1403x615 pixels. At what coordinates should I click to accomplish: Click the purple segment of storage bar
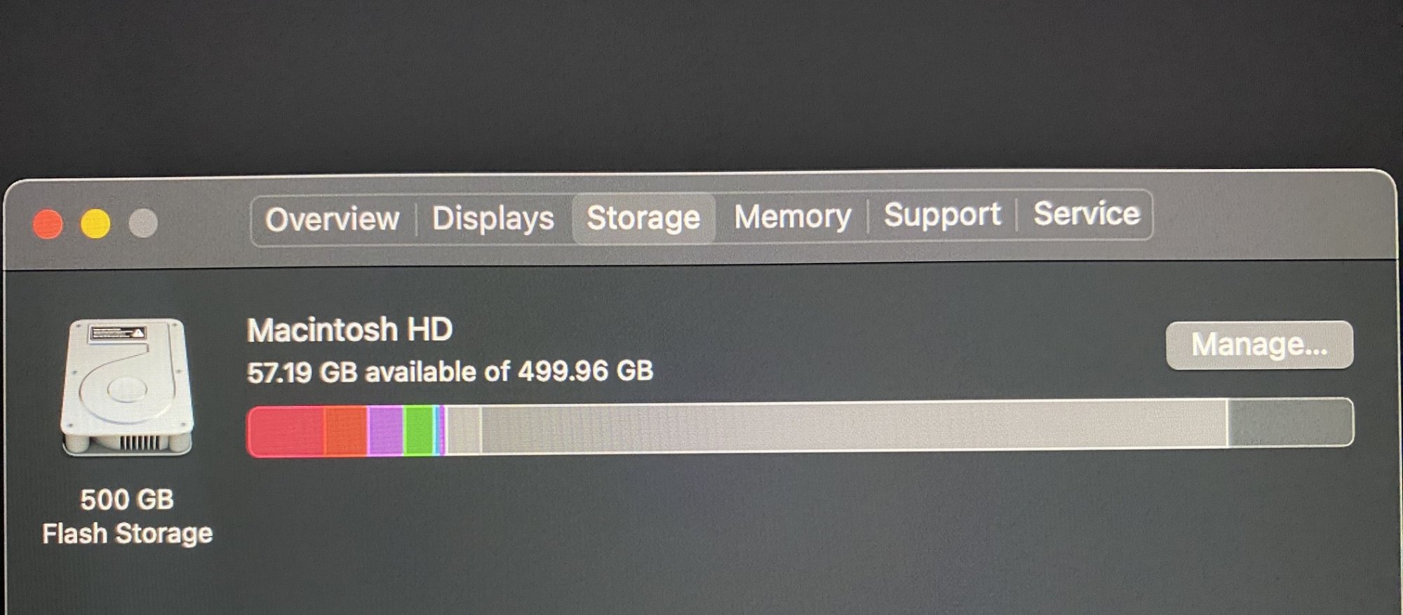pyautogui.click(x=386, y=431)
